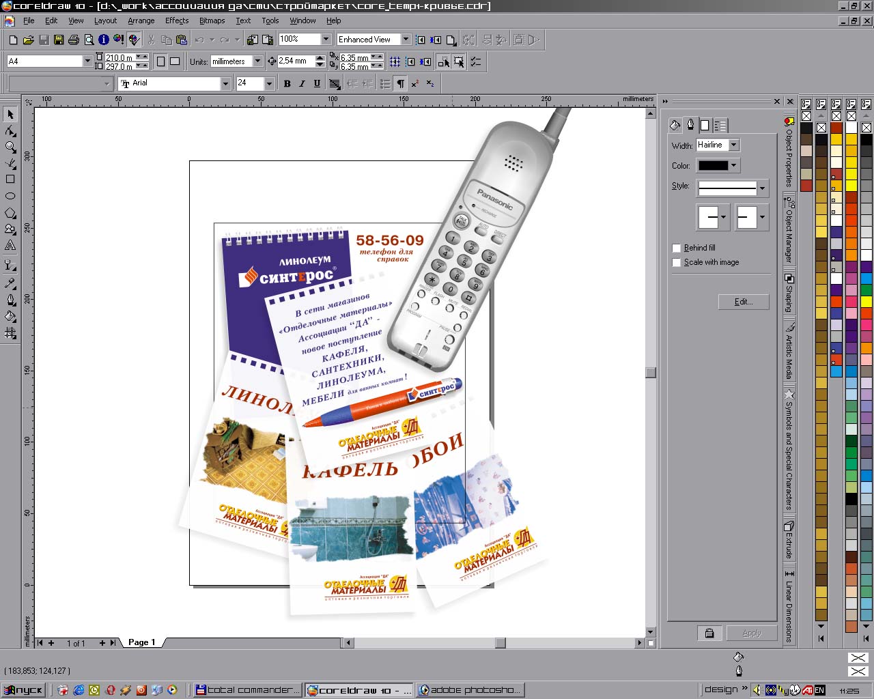Open the Arrange menu

(x=141, y=20)
